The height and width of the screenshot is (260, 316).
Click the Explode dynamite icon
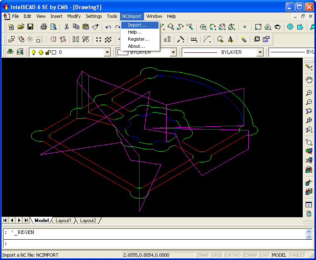click(x=243, y=39)
